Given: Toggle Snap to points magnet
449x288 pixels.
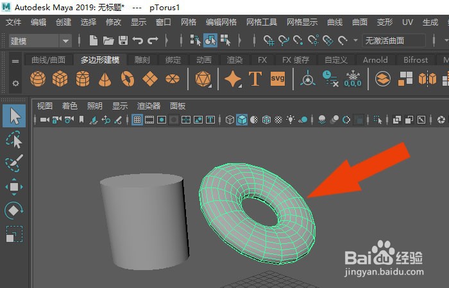Looking at the screenshot, I should tap(298, 40).
